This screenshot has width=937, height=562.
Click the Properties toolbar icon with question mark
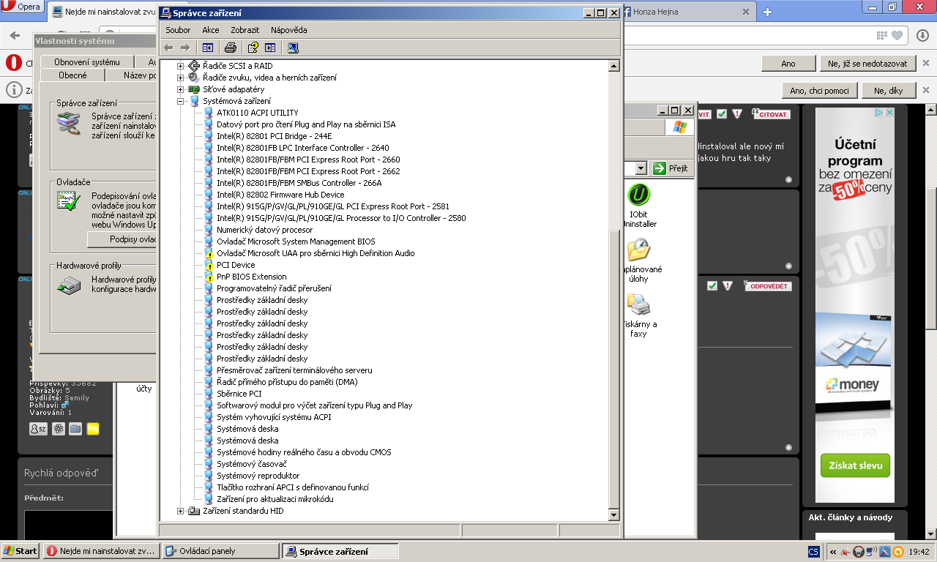pyautogui.click(x=253, y=48)
